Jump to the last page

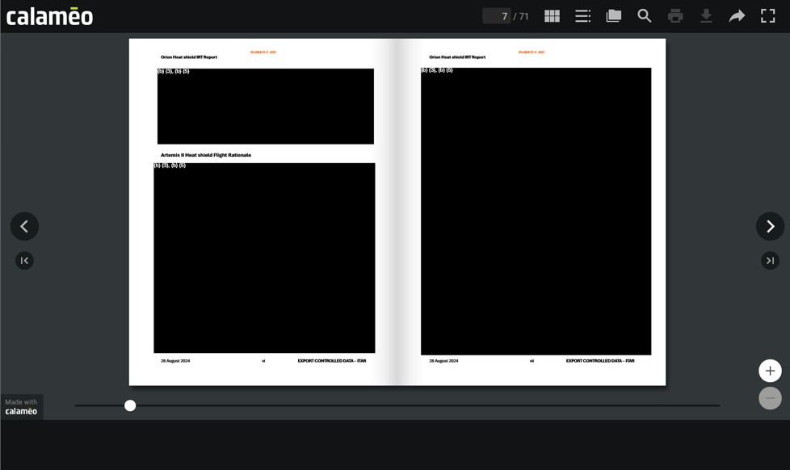tap(770, 260)
